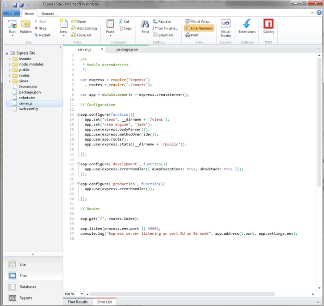Click Close All files
Screen dimensions: 324x306
81,35
